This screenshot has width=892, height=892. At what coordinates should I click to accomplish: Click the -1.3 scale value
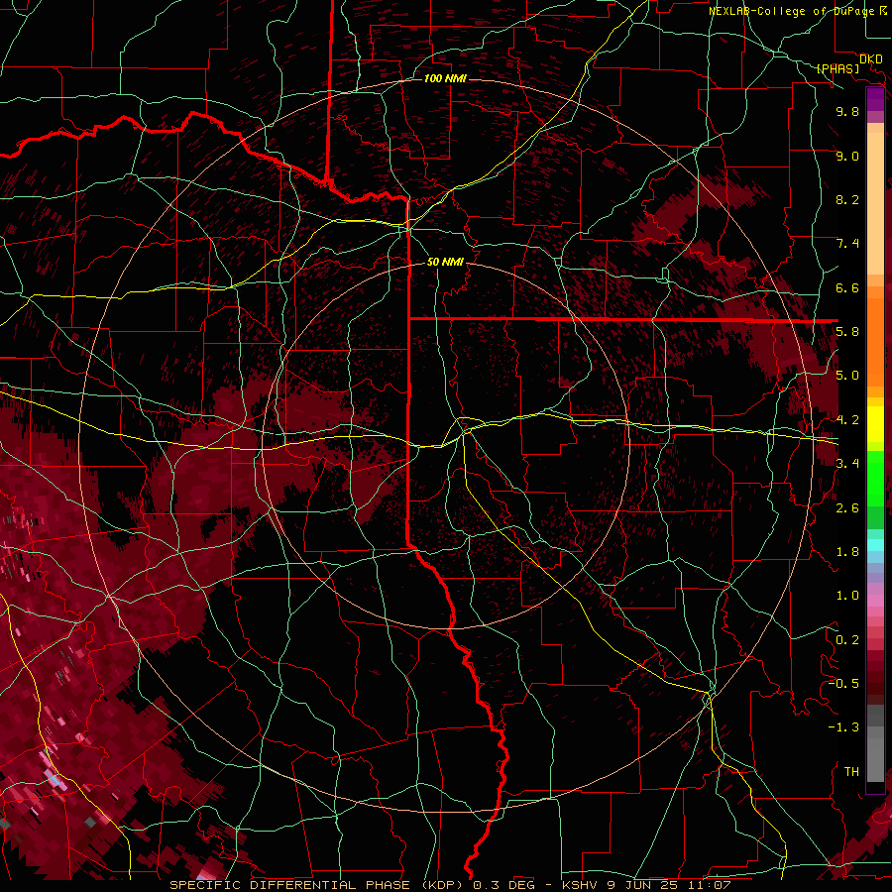point(843,727)
